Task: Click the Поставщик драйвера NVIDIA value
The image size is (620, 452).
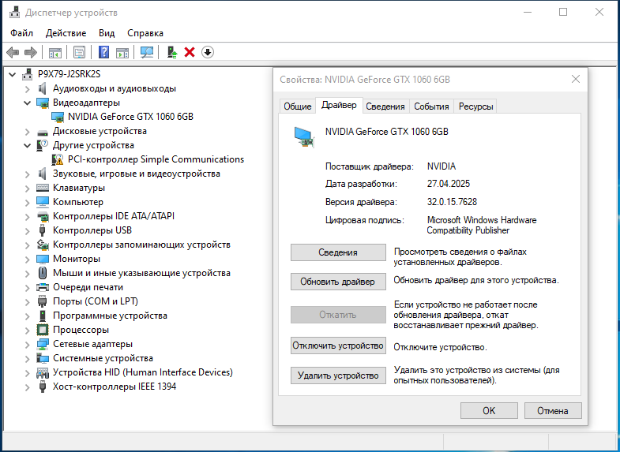Action: tap(442, 166)
